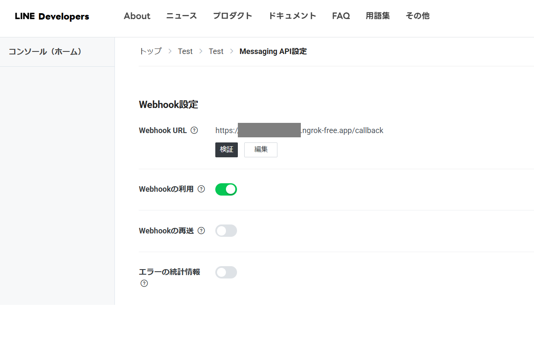Screen dimensions: 534x338
Task: Navigate to the FAQ page
Action: click(341, 16)
